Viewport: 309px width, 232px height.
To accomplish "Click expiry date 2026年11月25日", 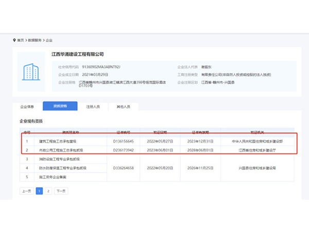I will [x=200, y=168].
